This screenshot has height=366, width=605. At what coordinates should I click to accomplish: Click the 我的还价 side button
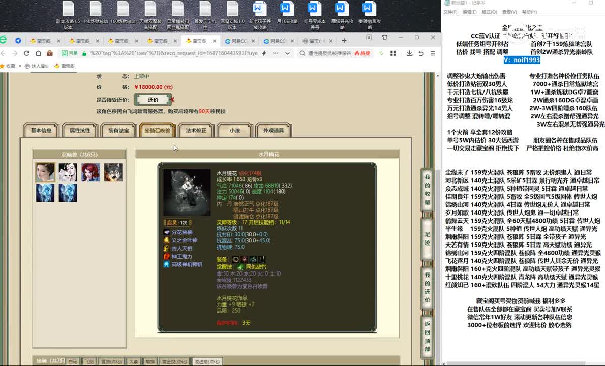click(427, 287)
